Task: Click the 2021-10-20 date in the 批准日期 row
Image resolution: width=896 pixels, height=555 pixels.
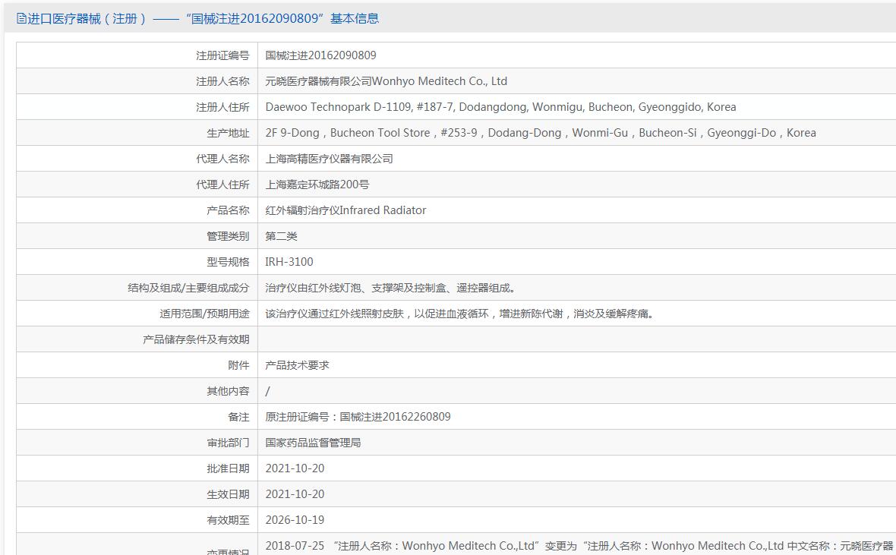Action: click(295, 468)
